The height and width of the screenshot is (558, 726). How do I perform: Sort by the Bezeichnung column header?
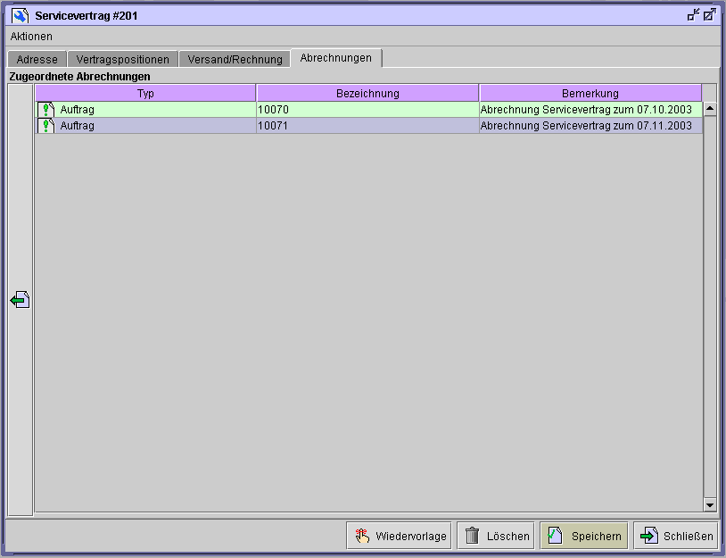pos(367,93)
